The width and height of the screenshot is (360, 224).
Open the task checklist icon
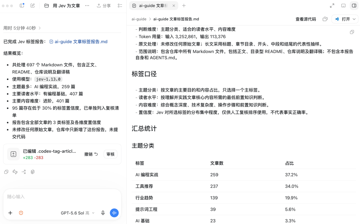pyautogui.click(x=120, y=6)
